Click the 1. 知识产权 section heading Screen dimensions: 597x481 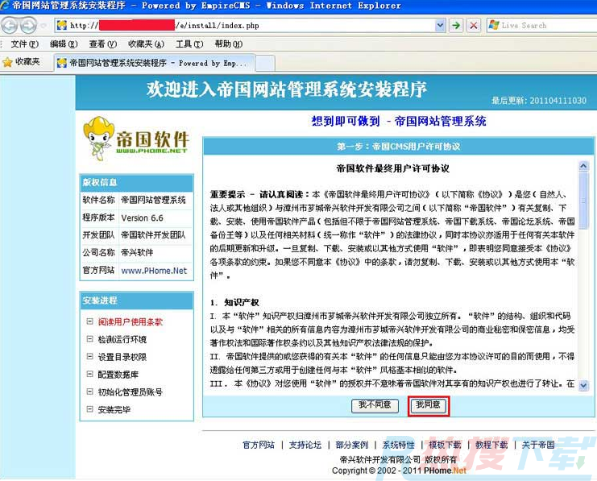click(234, 303)
